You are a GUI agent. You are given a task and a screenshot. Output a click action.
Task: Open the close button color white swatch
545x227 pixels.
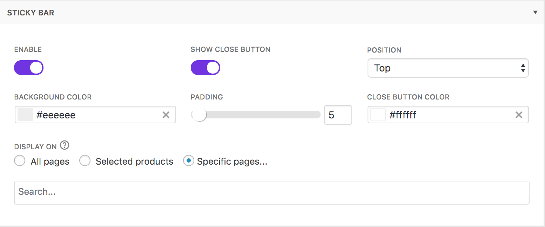coord(378,115)
